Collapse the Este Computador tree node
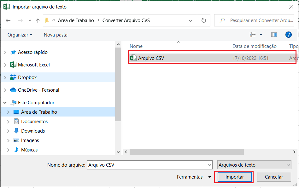The image size is (299, 188). 5,103
